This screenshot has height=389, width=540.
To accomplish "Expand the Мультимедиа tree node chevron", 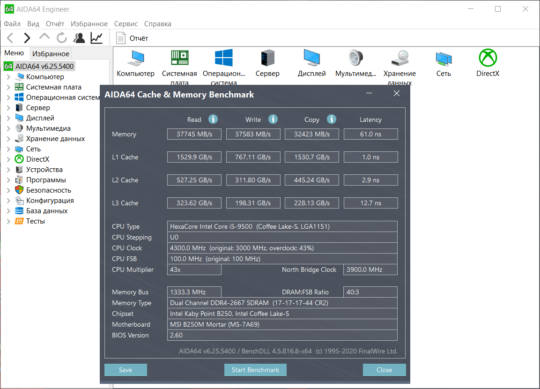I will (8, 128).
